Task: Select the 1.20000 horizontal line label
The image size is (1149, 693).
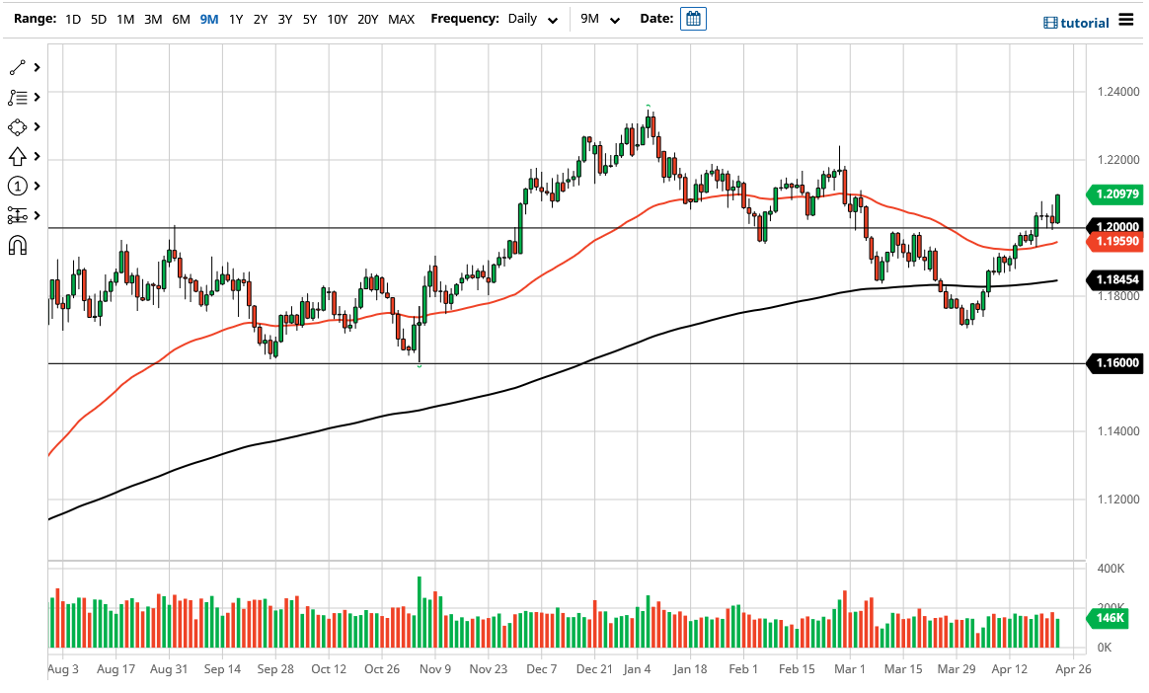Action: pos(1115,226)
